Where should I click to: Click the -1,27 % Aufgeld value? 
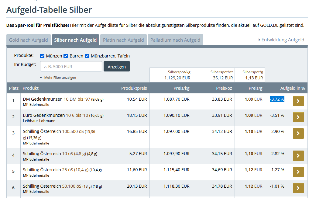[277, 170]
